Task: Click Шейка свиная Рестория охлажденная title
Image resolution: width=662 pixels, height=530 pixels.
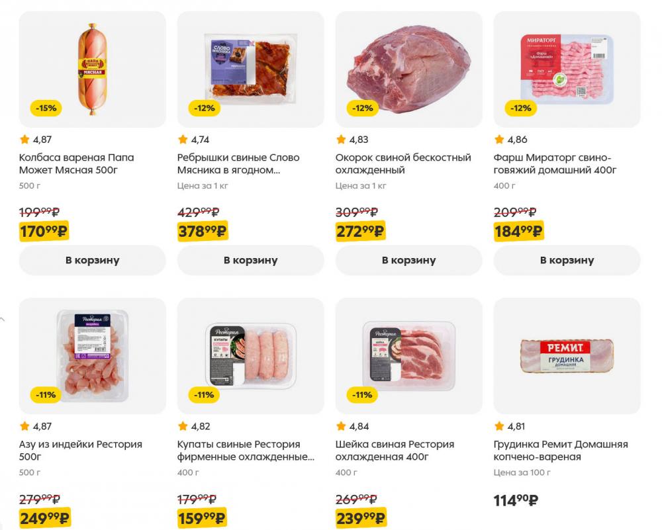Action: (395, 451)
